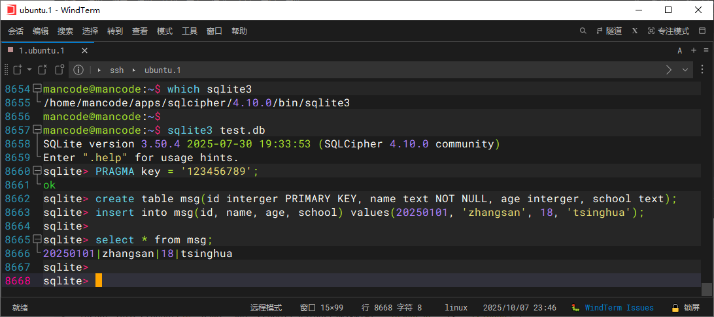Open the three-dot toolbar options menu

[x=705, y=70]
